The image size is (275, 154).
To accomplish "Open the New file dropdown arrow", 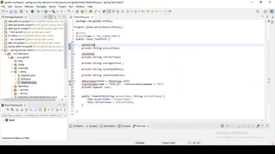I will (x=7, y=12).
